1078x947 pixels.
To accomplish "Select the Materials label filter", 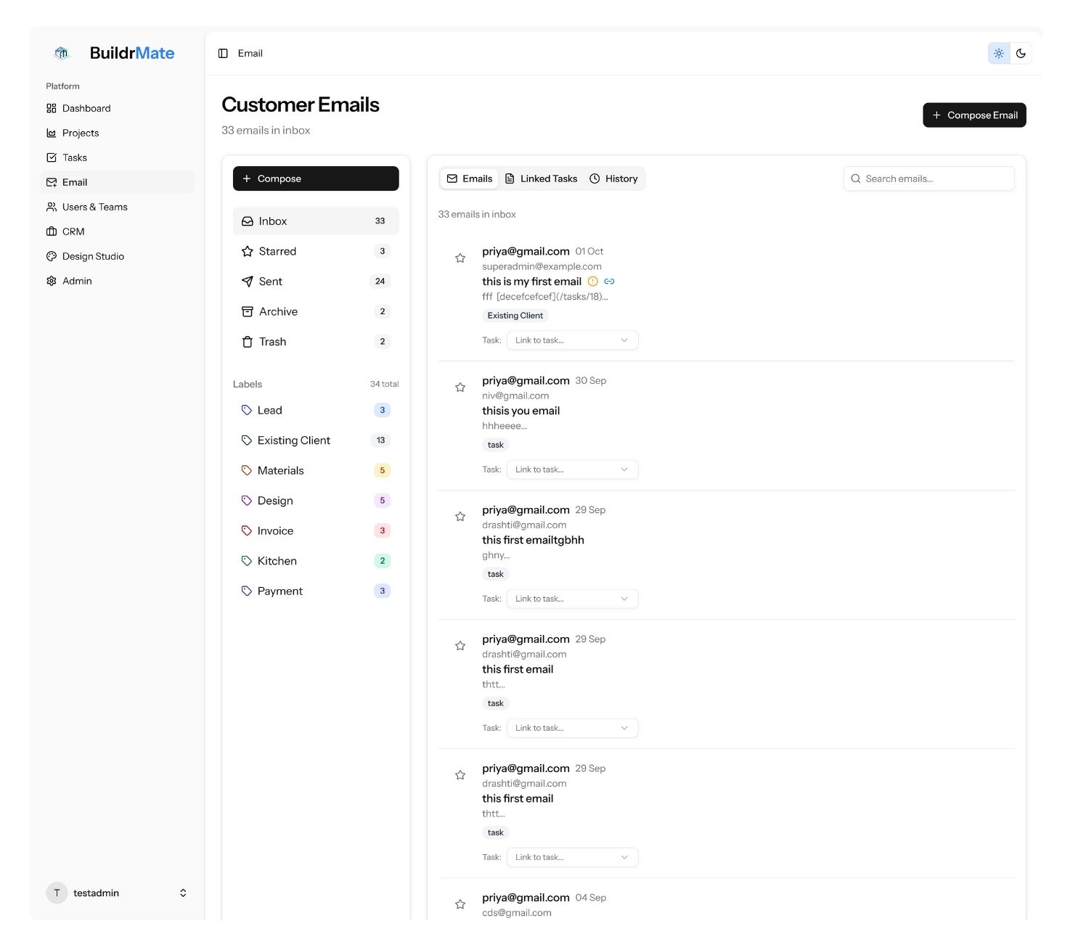I will 280,470.
